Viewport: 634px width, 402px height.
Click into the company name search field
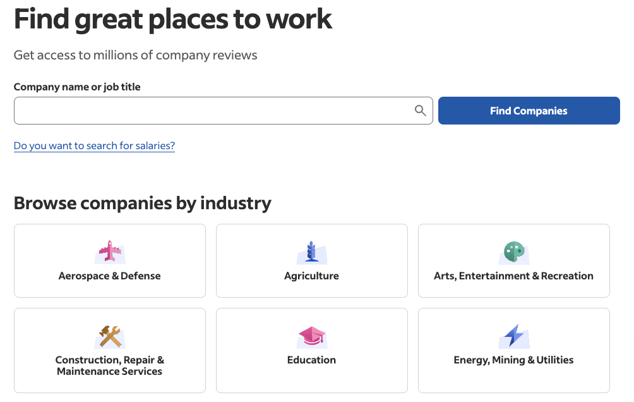[x=215, y=110]
